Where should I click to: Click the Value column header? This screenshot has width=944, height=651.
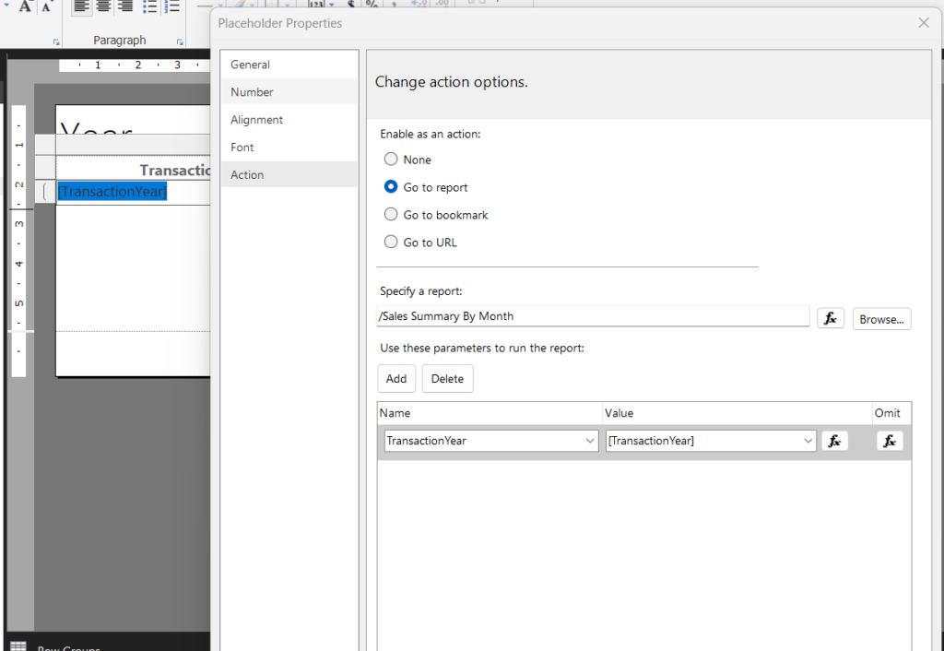pyautogui.click(x=737, y=413)
